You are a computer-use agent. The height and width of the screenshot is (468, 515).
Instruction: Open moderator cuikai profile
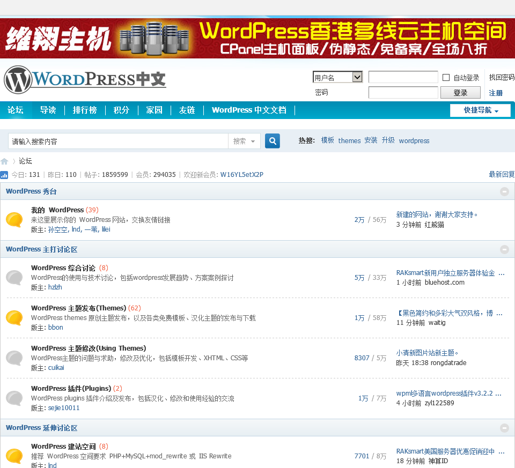(x=56, y=368)
